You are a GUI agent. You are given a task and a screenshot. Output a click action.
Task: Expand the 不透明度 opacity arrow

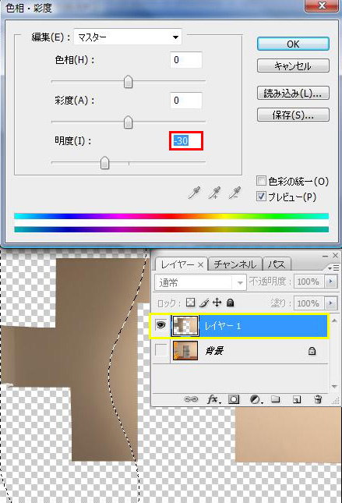[x=331, y=282]
